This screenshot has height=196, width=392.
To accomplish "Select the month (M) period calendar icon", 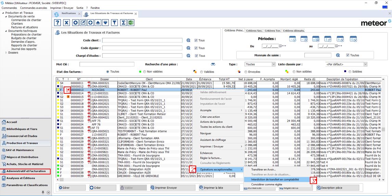I will pos(316,38).
